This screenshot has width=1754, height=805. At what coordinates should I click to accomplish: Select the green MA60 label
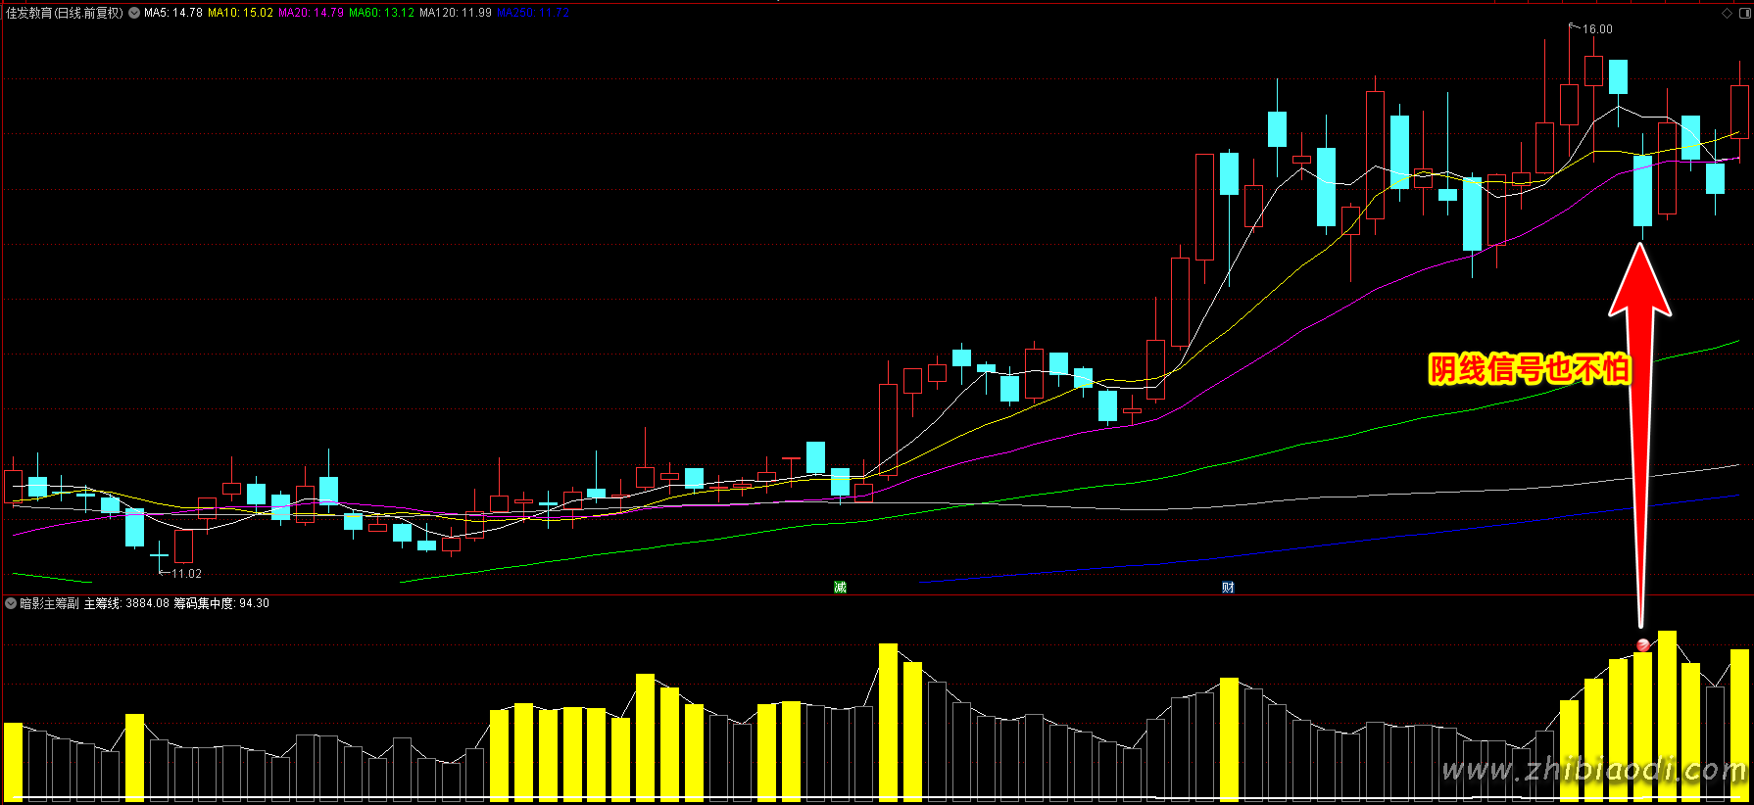[381, 13]
